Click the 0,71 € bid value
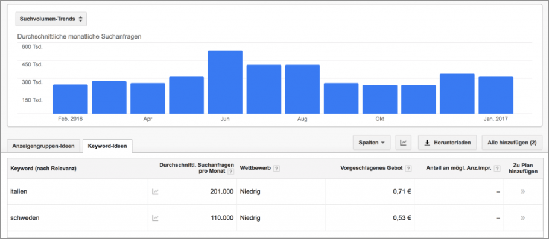549x239 pixels. tap(402, 192)
